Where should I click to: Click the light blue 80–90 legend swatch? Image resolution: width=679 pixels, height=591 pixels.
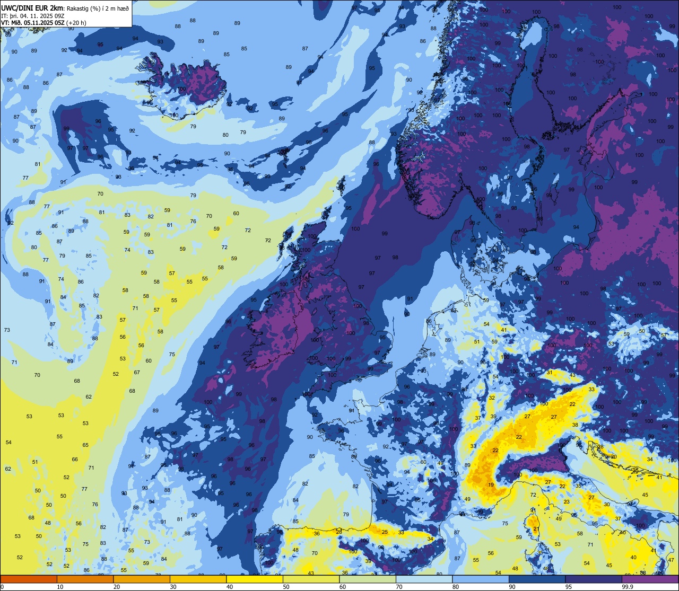point(480,579)
